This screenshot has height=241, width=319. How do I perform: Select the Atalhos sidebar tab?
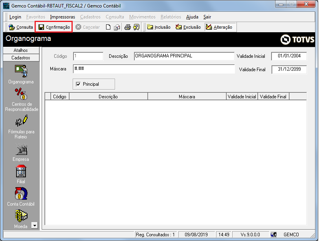click(x=21, y=50)
